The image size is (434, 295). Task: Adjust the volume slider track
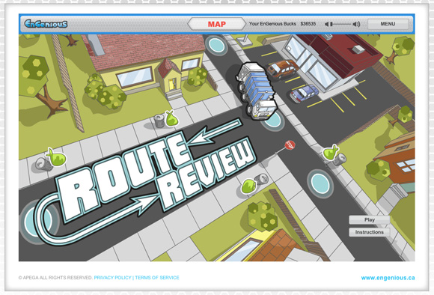341,24
